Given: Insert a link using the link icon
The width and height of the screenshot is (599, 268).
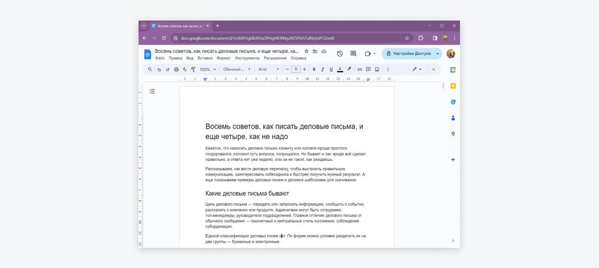Looking at the screenshot, I should click(x=359, y=69).
